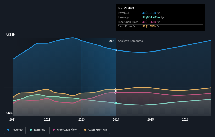Toggle the Earnings legend button

pyautogui.click(x=37, y=130)
